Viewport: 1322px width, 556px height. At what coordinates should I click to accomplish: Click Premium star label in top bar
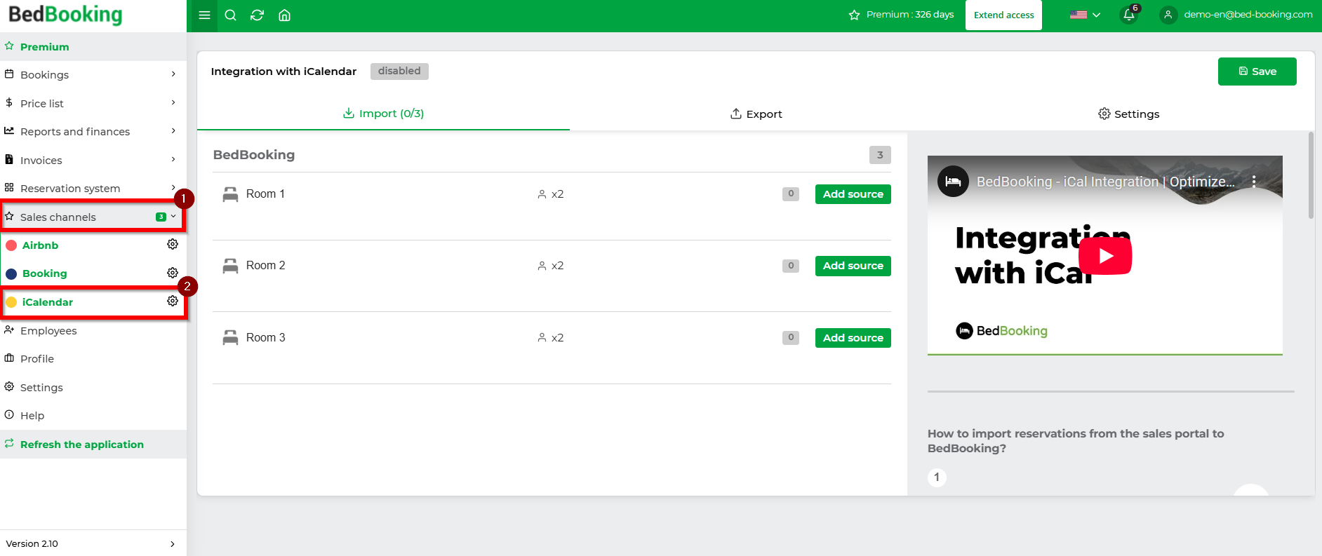pyautogui.click(x=901, y=15)
